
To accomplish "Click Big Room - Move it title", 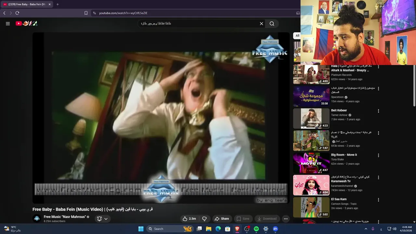I will click(344, 155).
